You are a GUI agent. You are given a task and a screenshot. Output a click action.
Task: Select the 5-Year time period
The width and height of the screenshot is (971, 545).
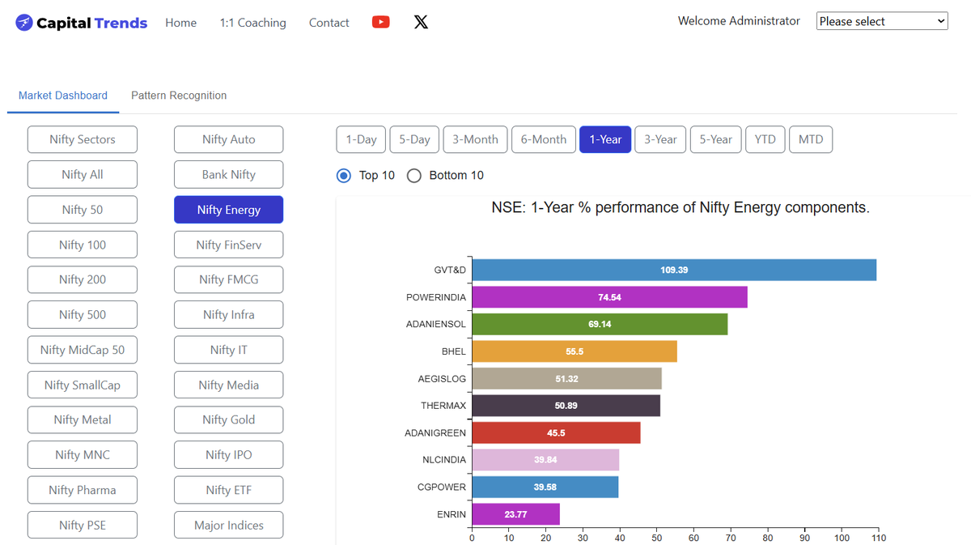coord(715,139)
